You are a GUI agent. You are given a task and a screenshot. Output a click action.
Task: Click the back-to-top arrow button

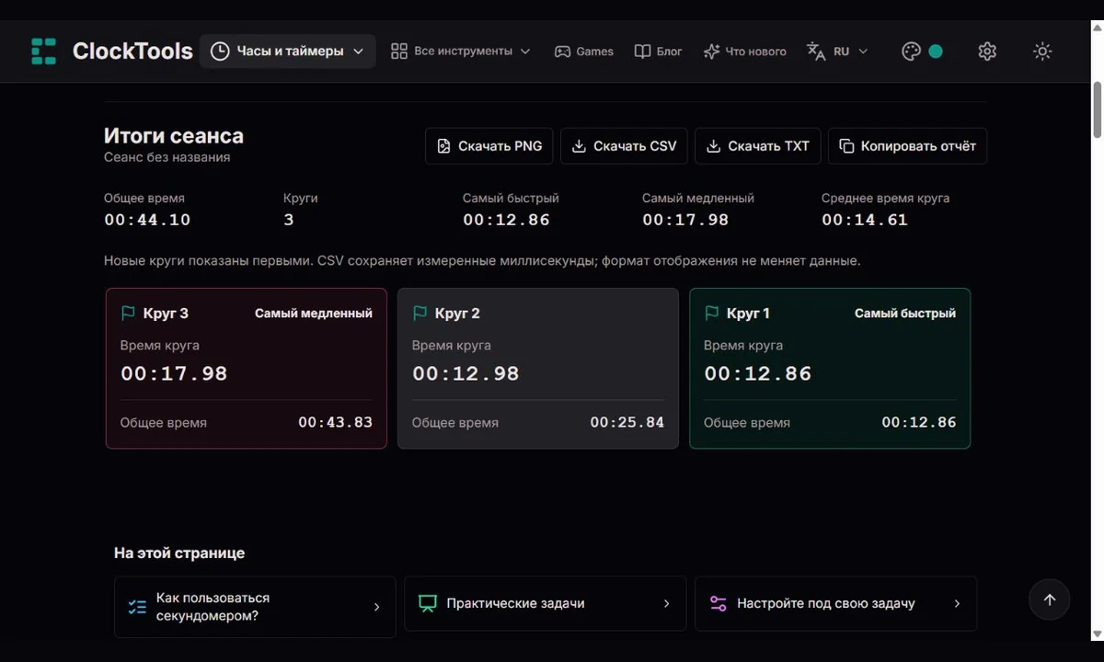tap(1050, 599)
